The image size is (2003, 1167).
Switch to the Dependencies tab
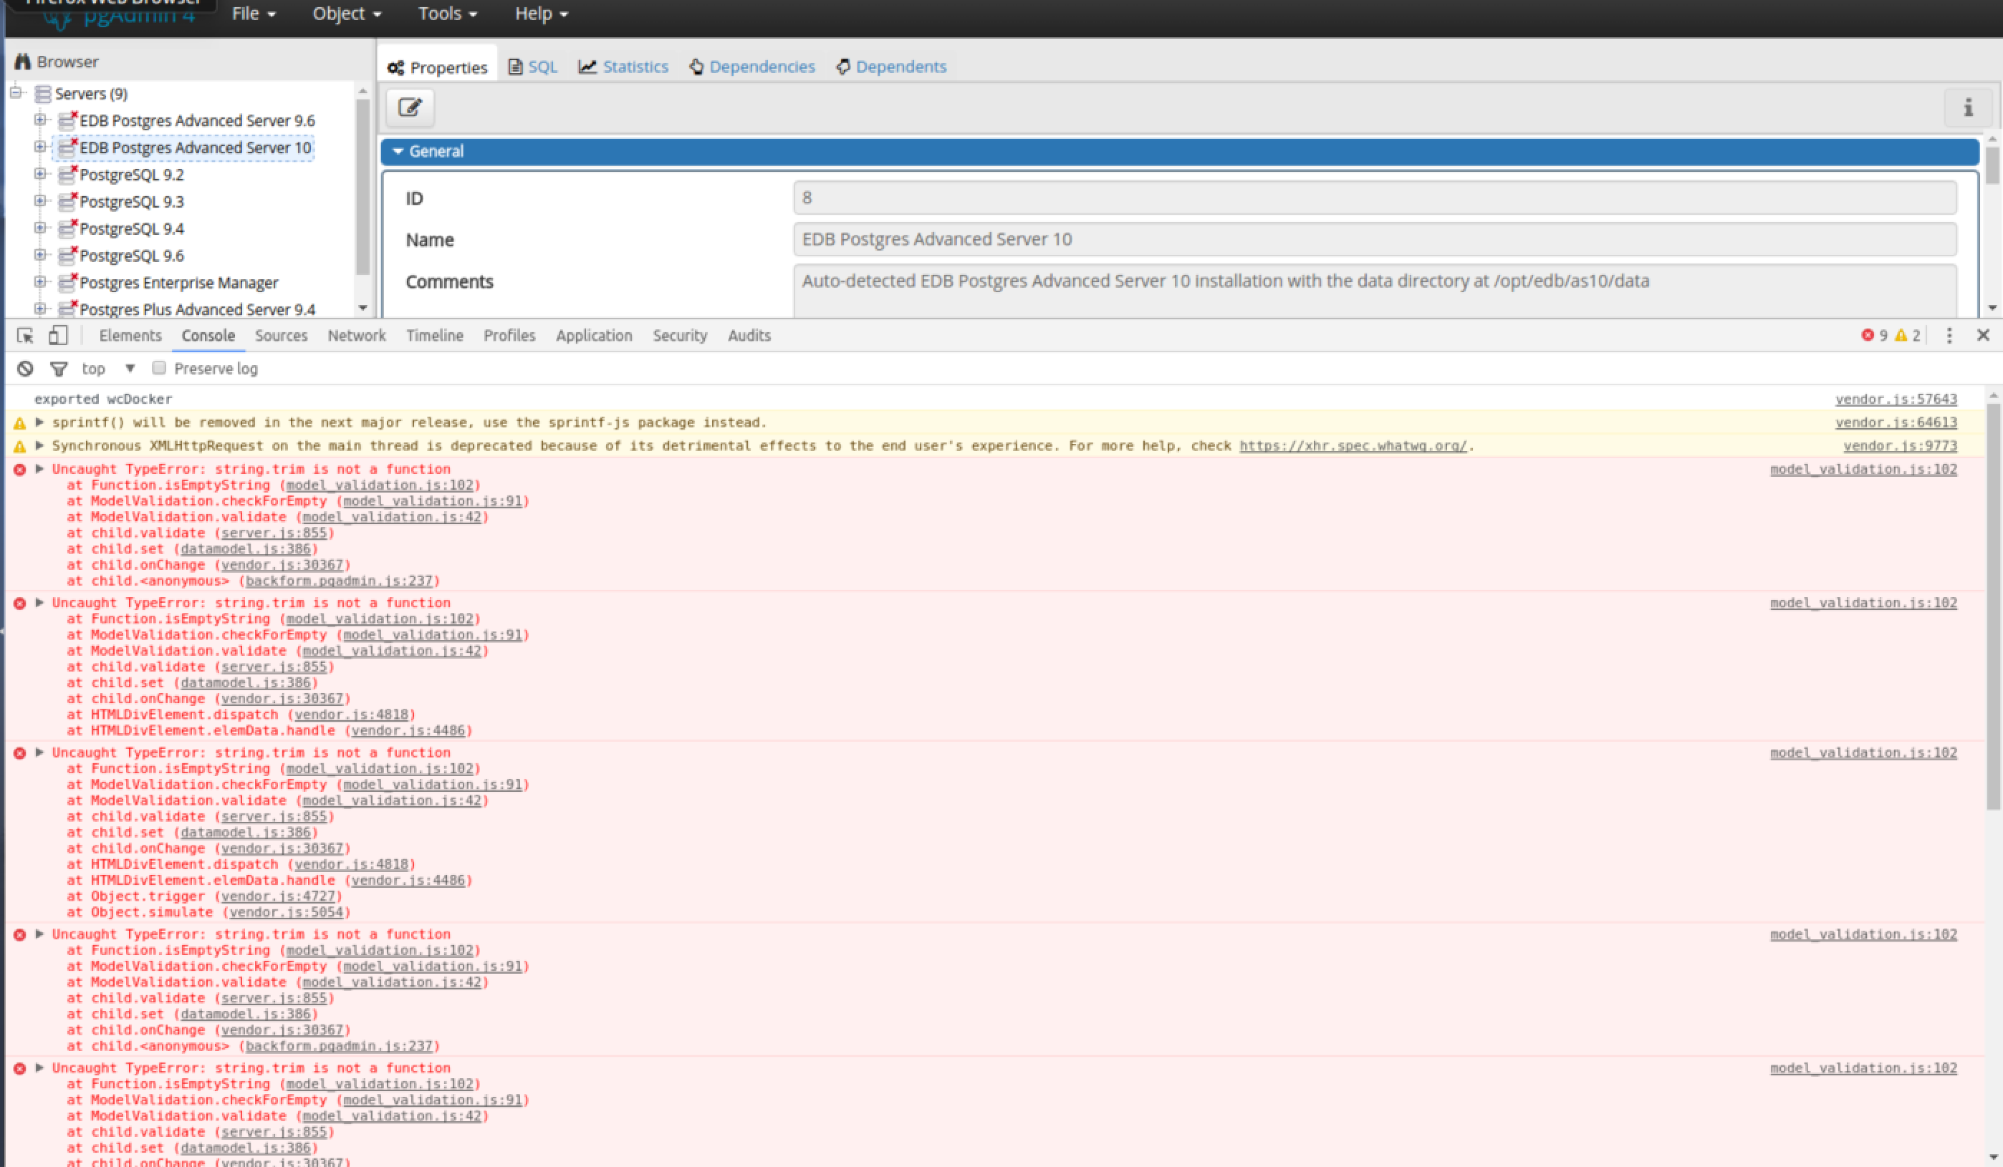(752, 67)
